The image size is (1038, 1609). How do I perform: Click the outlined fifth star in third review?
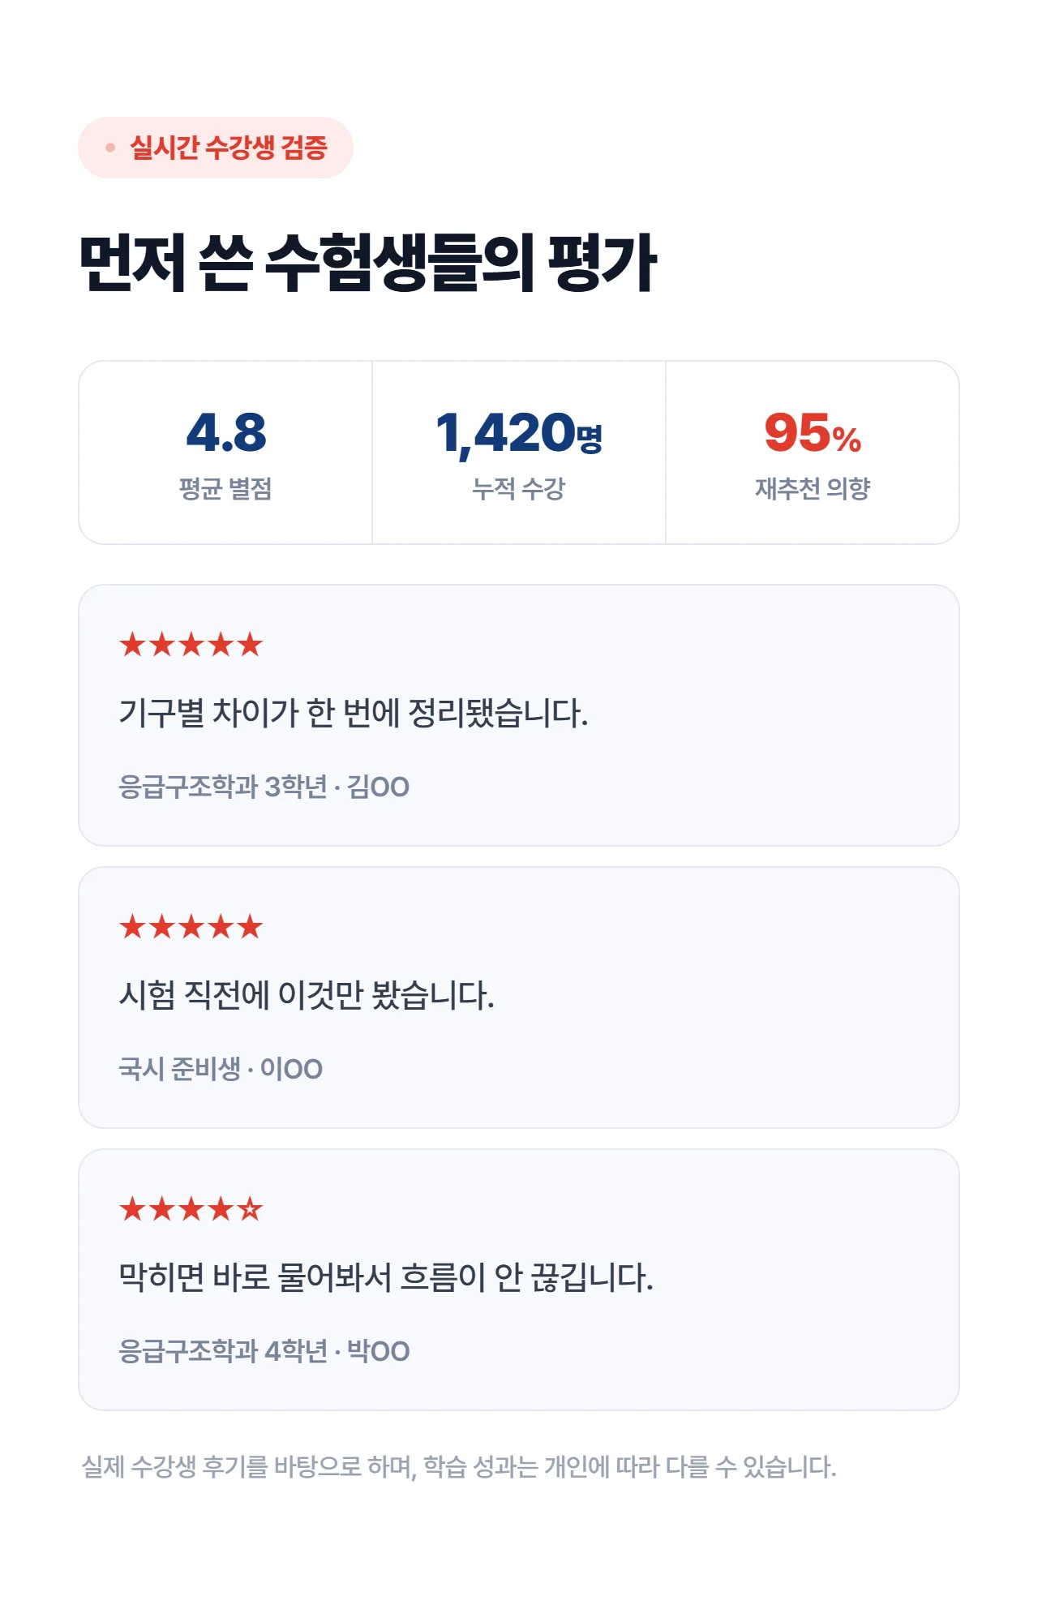[251, 1209]
